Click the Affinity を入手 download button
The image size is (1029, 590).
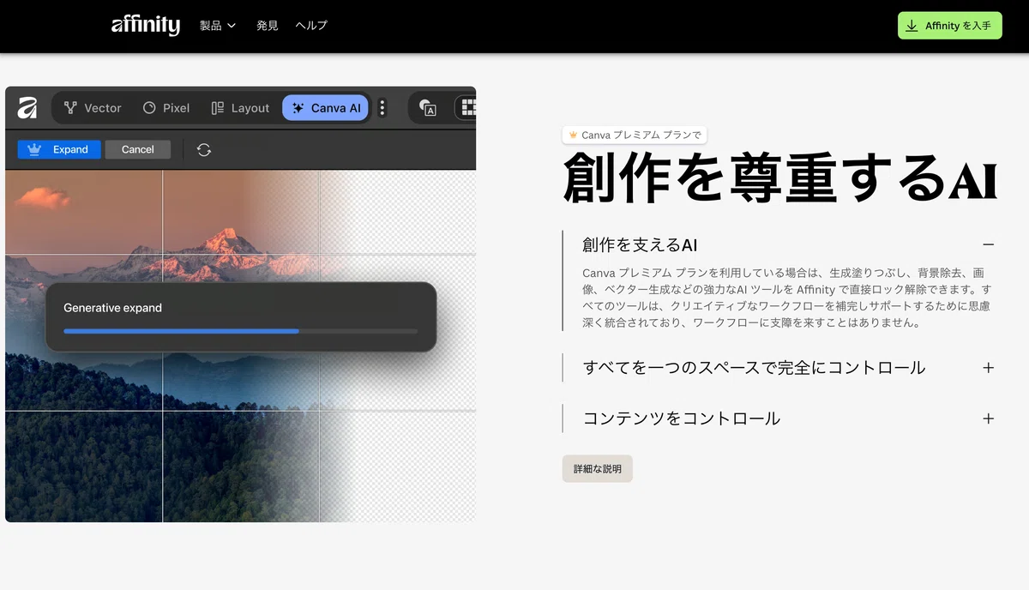click(x=949, y=26)
